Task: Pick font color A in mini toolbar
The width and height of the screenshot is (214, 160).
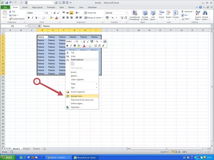Action: pyautogui.click(x=84, y=45)
